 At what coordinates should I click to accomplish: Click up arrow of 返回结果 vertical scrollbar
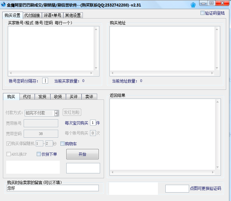[x=217, y=102]
